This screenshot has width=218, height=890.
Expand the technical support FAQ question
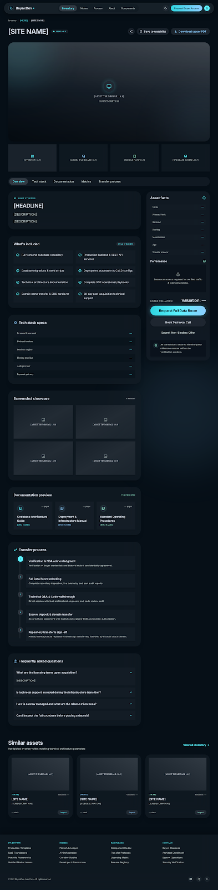[x=75, y=693]
